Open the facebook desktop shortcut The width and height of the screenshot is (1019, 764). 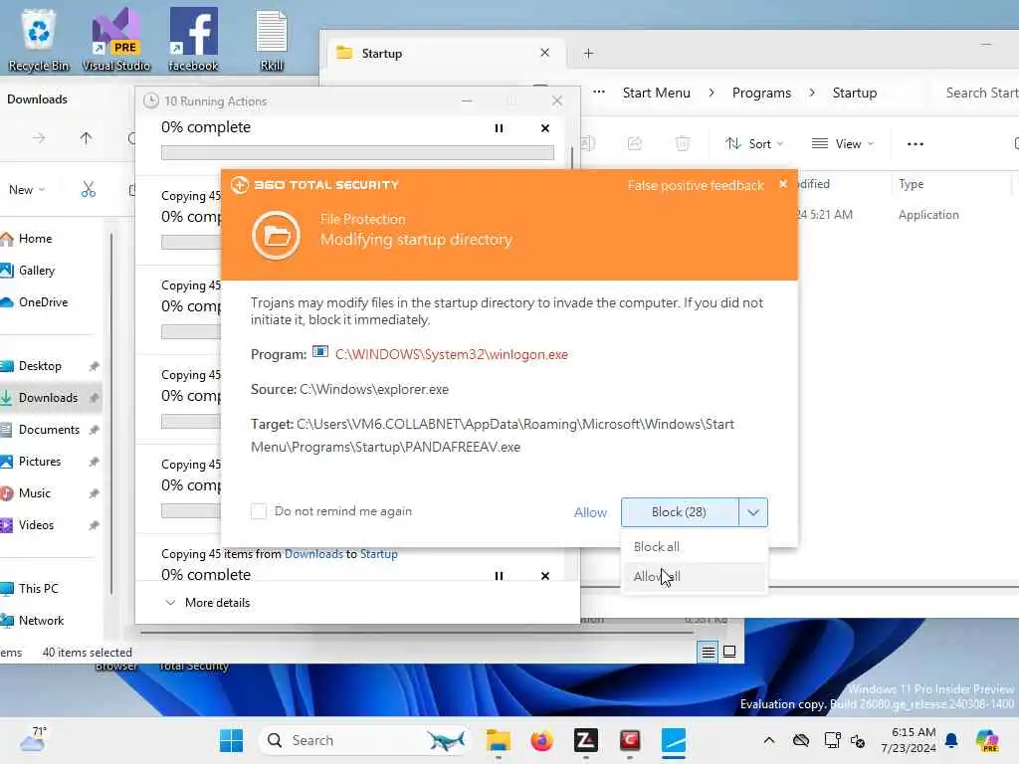click(x=193, y=39)
